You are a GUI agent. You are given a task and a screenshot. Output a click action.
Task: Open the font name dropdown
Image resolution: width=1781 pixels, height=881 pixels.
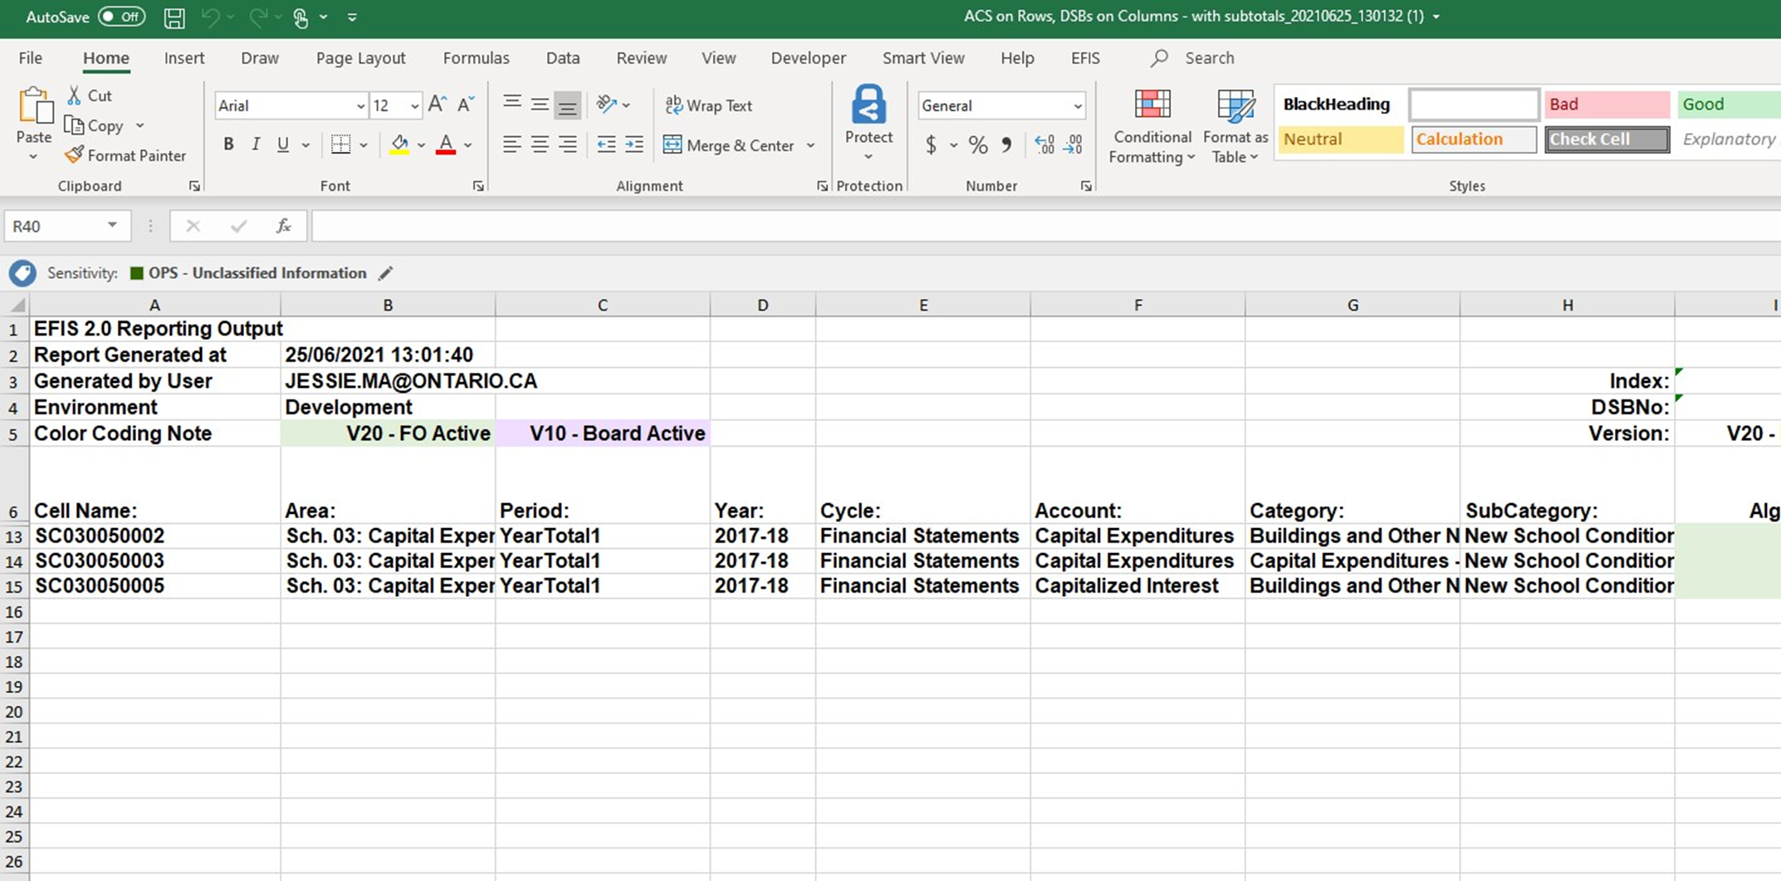[360, 106]
